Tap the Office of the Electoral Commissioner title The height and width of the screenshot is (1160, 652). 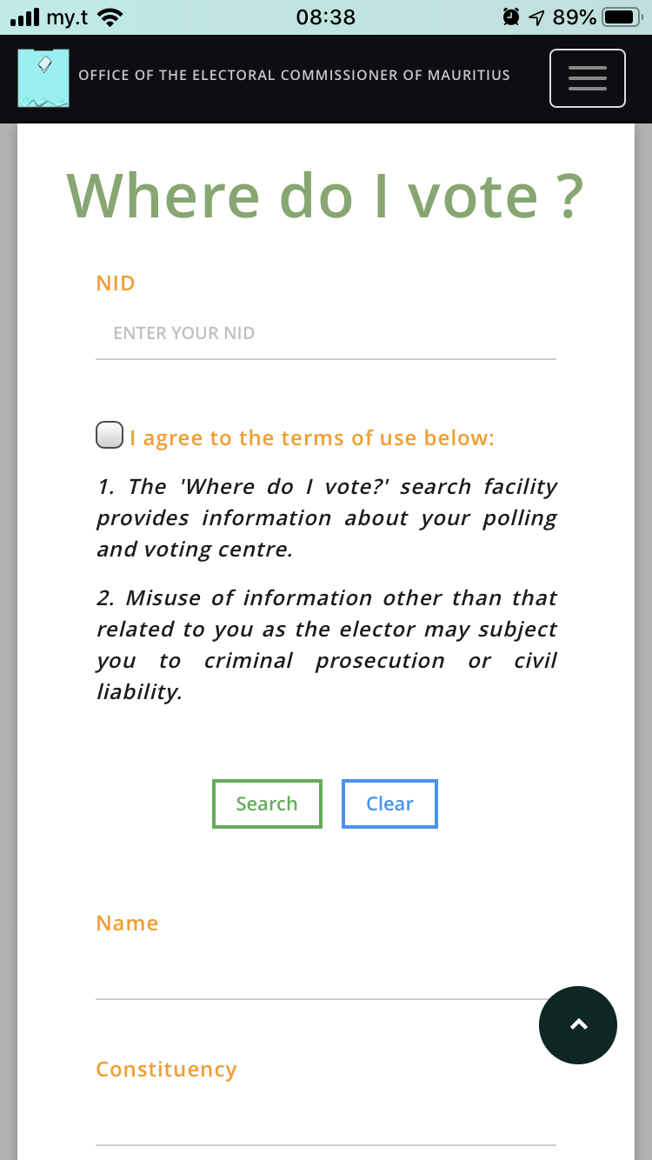(294, 76)
